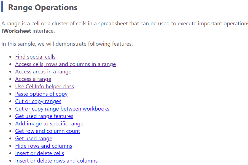Open the Hide rows and columns link
The width and height of the screenshot is (248, 165).
coord(44,146)
